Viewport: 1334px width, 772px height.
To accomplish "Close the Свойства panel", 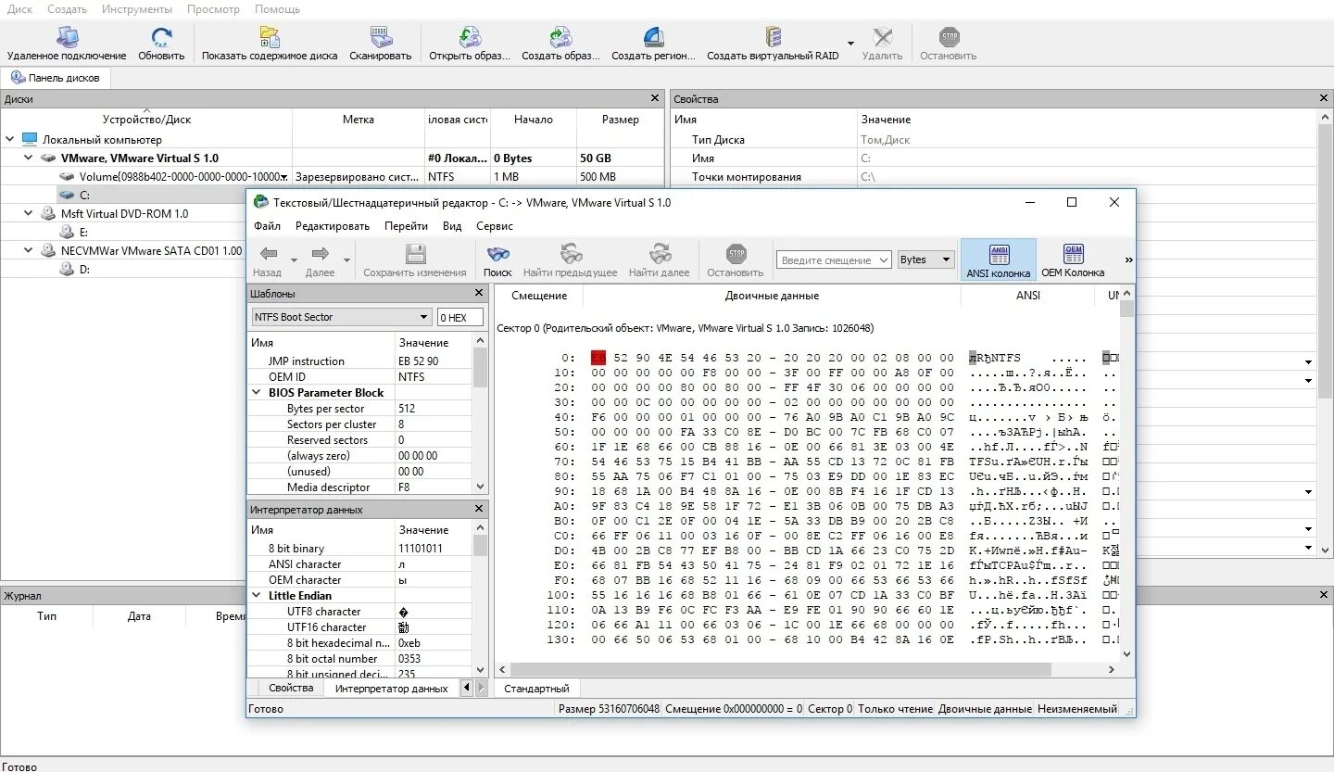I will 1324,98.
